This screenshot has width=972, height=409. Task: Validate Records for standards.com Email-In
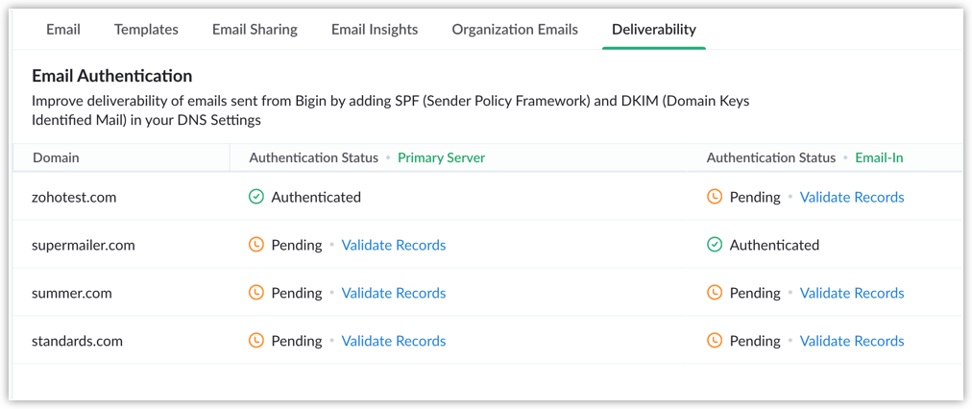pos(852,340)
